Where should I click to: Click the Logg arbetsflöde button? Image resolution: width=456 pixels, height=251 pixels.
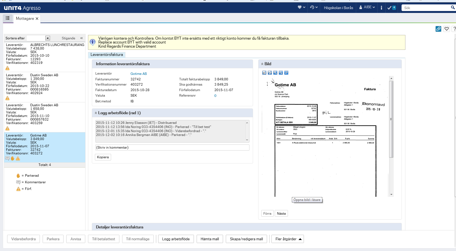pyautogui.click(x=176, y=239)
